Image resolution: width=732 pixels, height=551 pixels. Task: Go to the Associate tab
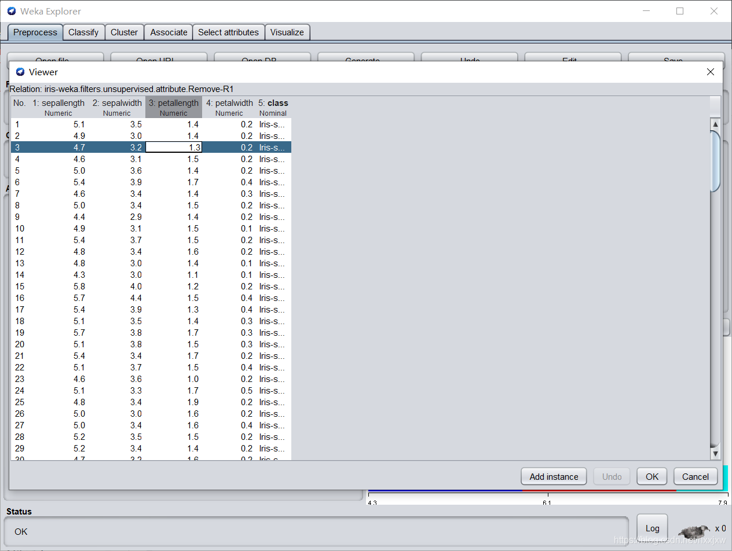169,32
